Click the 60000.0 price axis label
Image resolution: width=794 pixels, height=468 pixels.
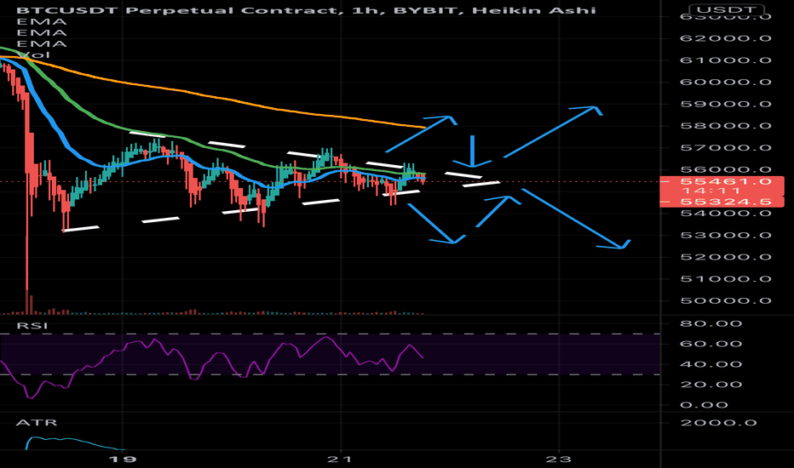tap(726, 82)
